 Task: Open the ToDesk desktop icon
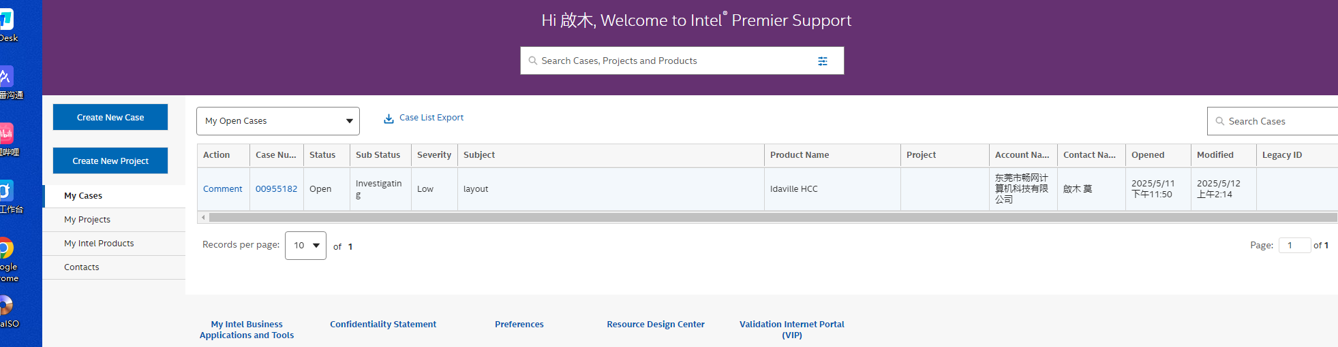click(x=5, y=19)
